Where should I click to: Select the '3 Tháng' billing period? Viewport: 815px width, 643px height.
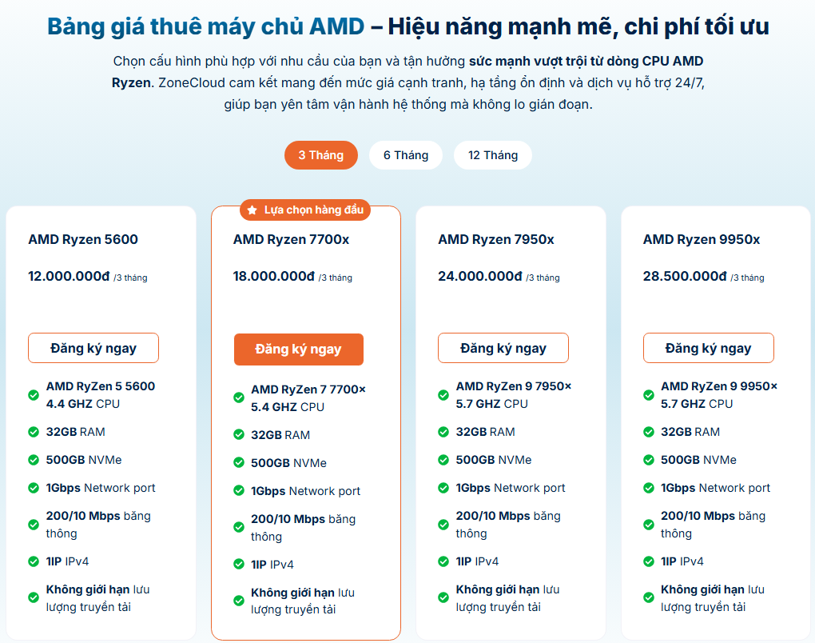[x=320, y=155]
